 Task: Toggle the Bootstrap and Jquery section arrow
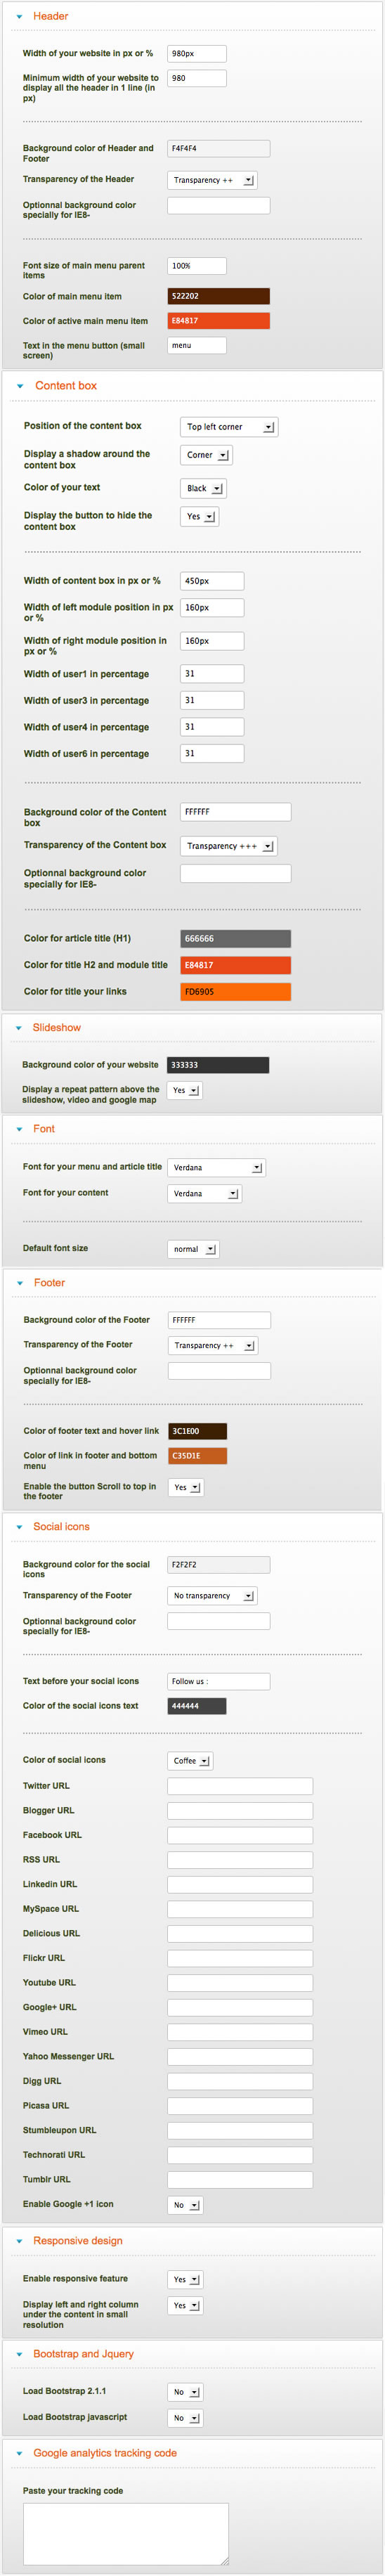19,2354
